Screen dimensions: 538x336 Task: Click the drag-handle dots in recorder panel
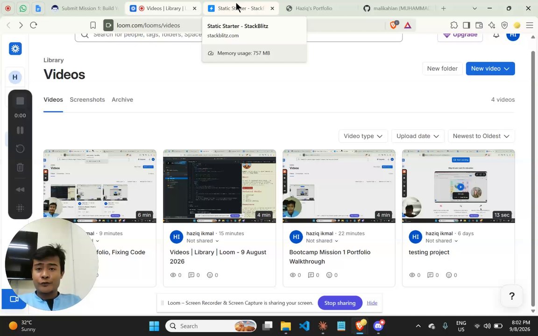(20, 208)
